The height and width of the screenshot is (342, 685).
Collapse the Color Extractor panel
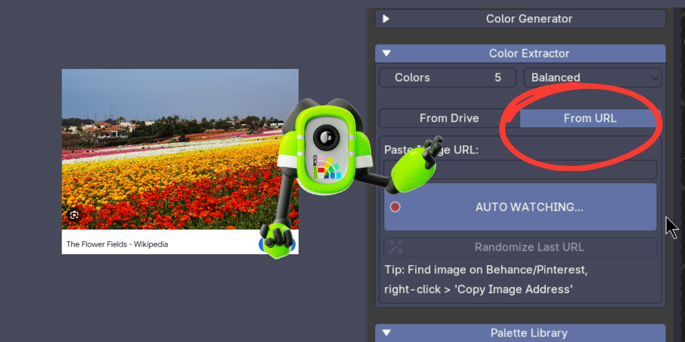pyautogui.click(x=520, y=54)
